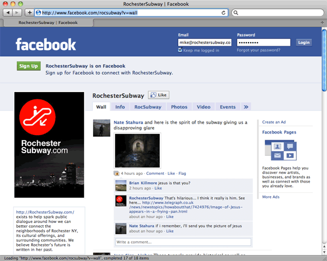Click the globe site icon in address bar
The image size is (327, 261).
[38, 13]
